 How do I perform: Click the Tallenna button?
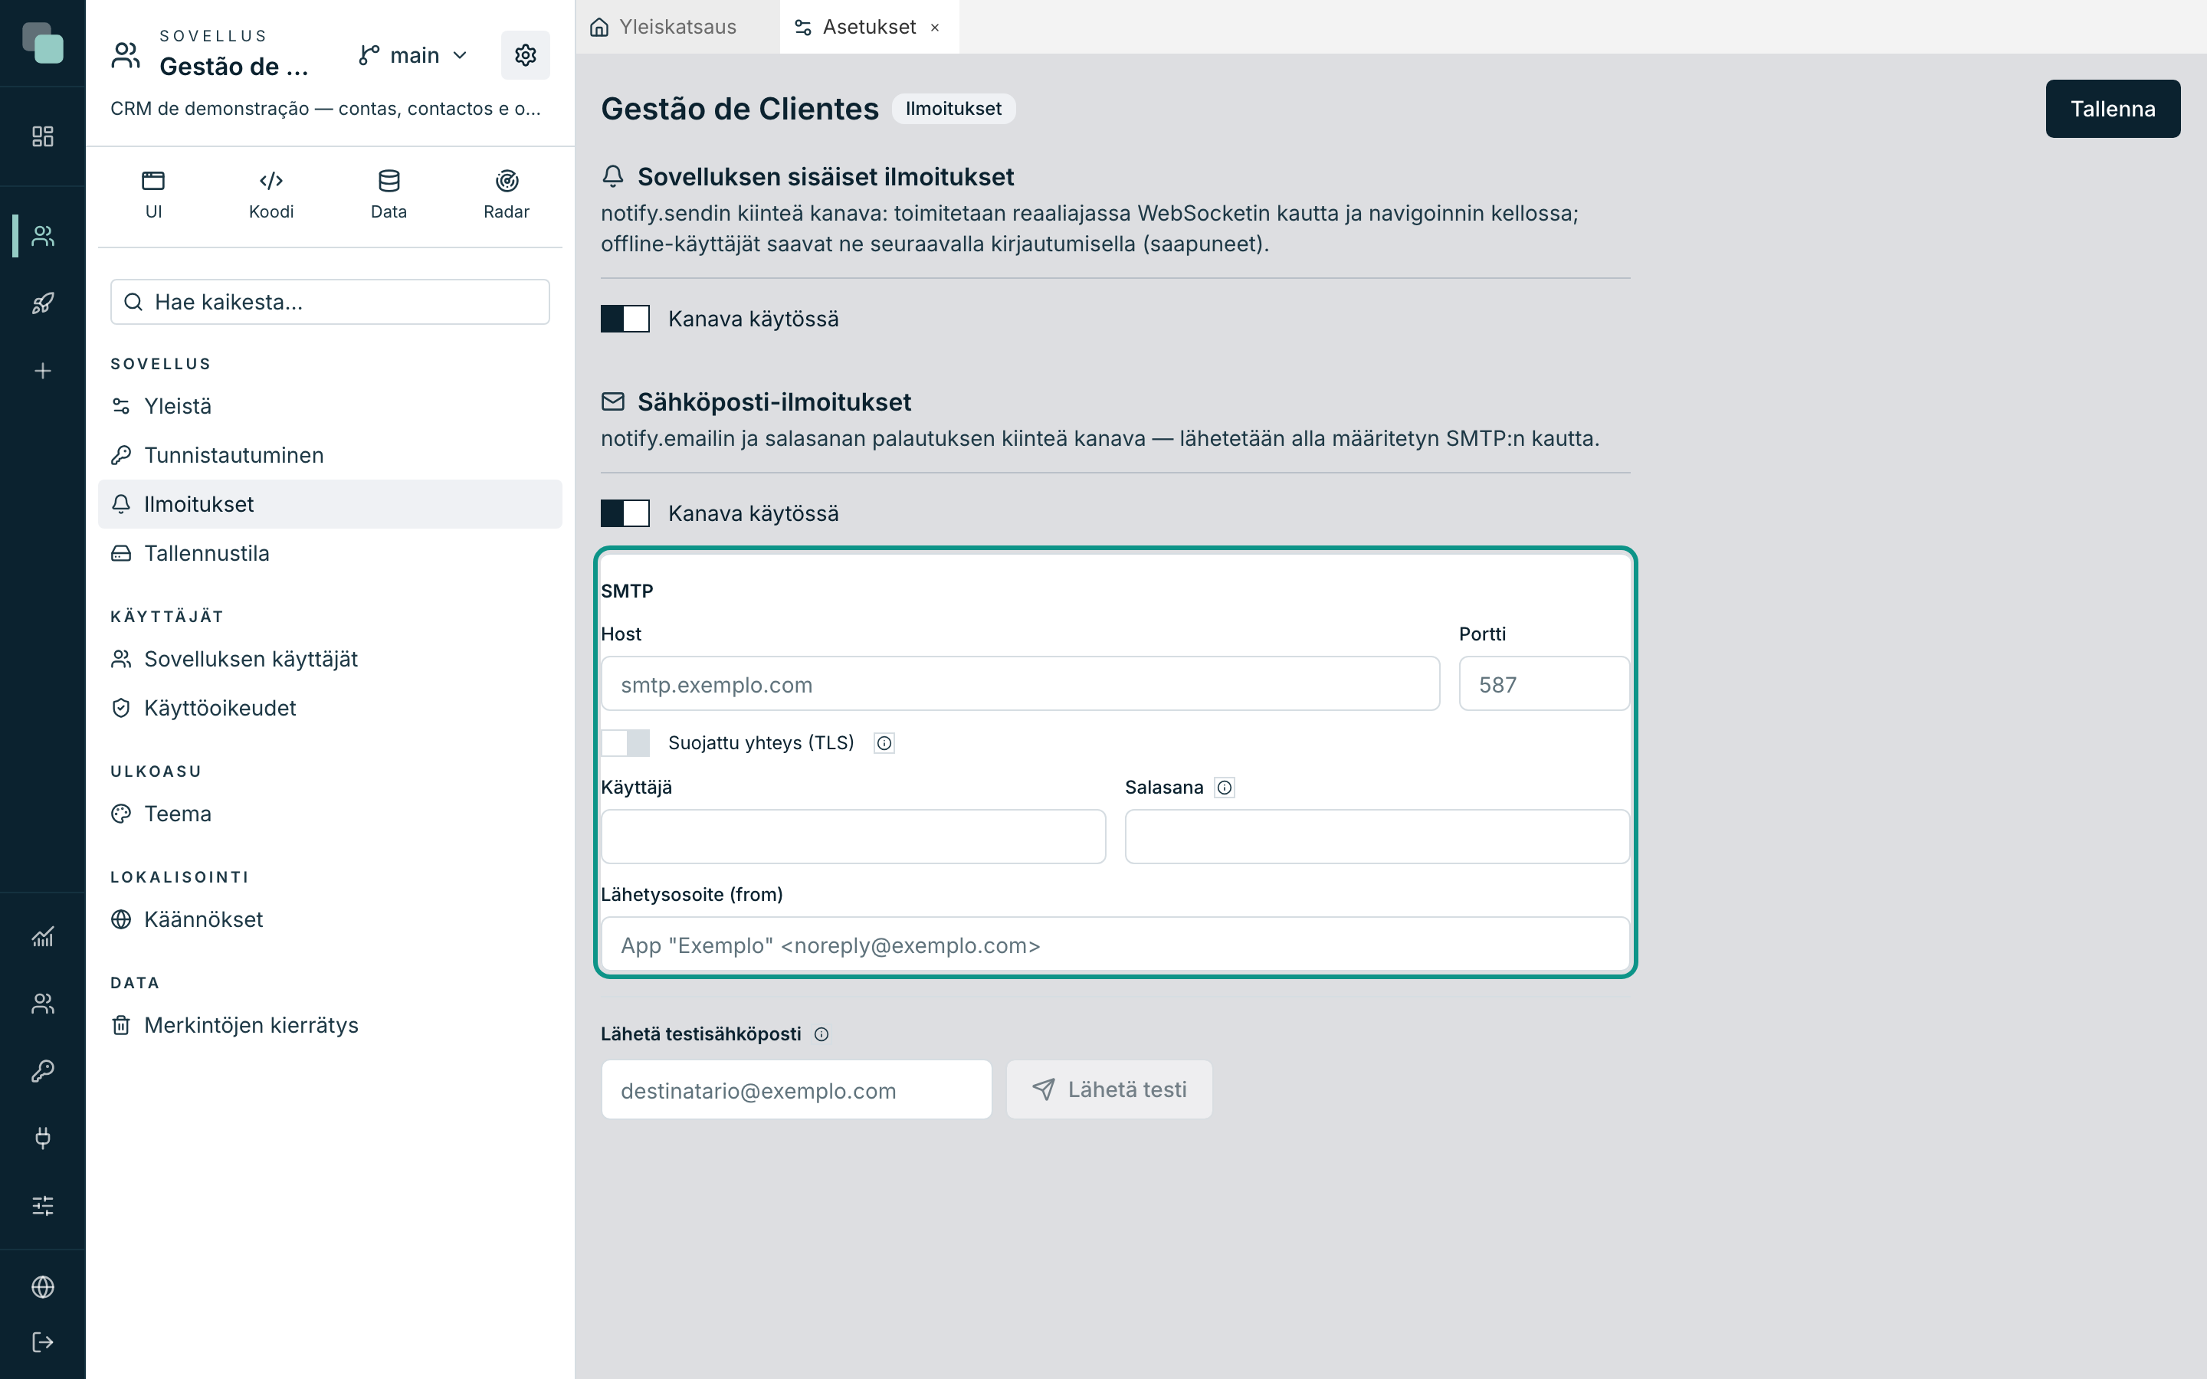pyautogui.click(x=2112, y=109)
